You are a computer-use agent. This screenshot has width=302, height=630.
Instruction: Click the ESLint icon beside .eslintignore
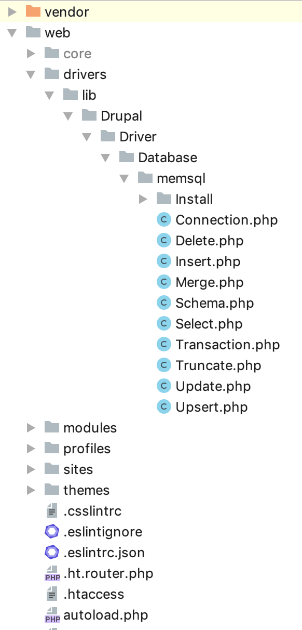point(52,532)
